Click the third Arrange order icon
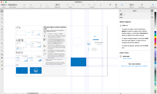The image size is (157, 94). [95, 5]
